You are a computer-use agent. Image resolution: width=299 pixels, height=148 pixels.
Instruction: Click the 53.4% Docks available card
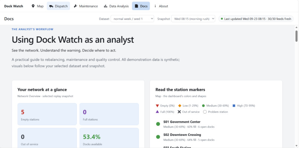[x=109, y=138]
